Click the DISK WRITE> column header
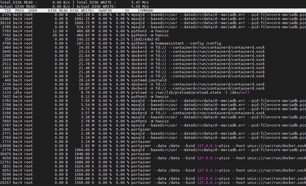Image resolution: width=306 pixels, height=186 pixels. pos(82,11)
